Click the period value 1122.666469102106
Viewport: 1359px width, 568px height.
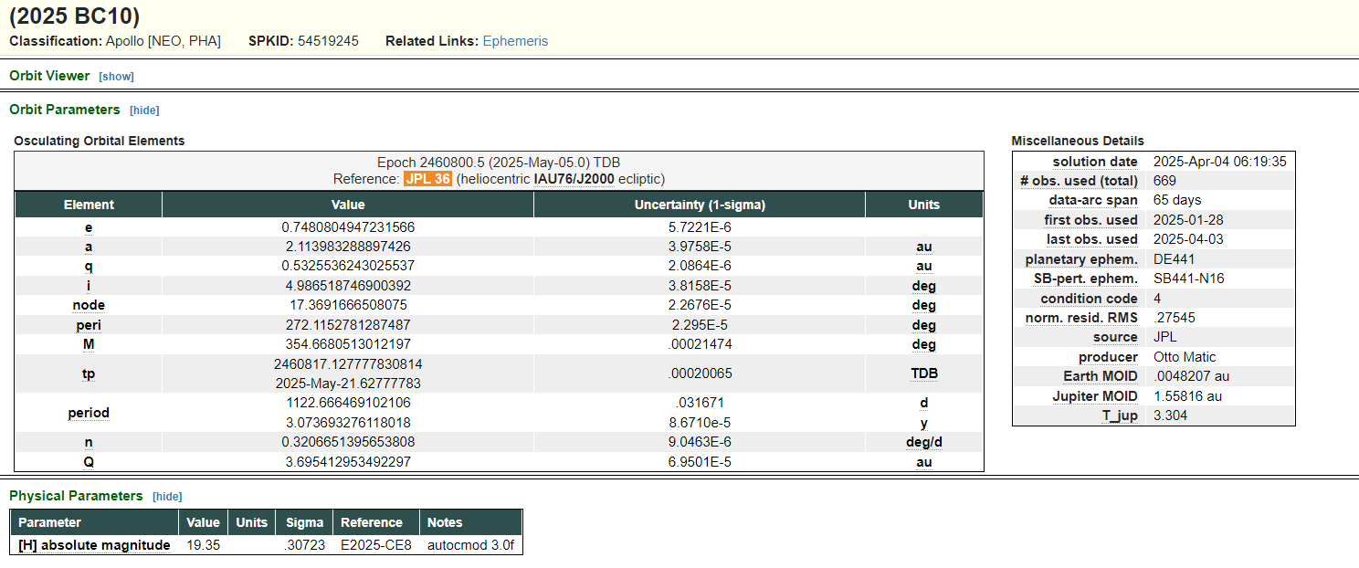348,403
